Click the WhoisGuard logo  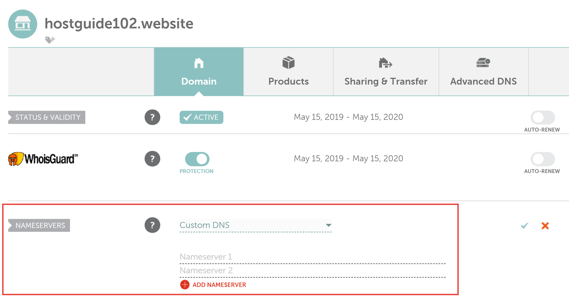tap(43, 159)
